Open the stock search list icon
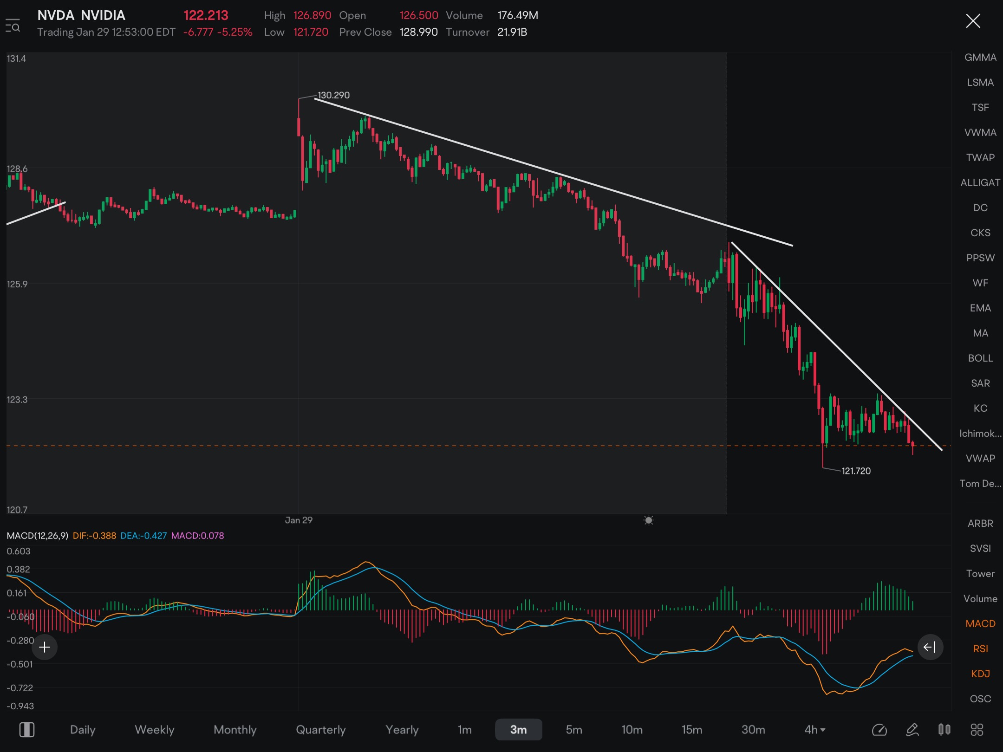This screenshot has width=1003, height=752. click(13, 26)
